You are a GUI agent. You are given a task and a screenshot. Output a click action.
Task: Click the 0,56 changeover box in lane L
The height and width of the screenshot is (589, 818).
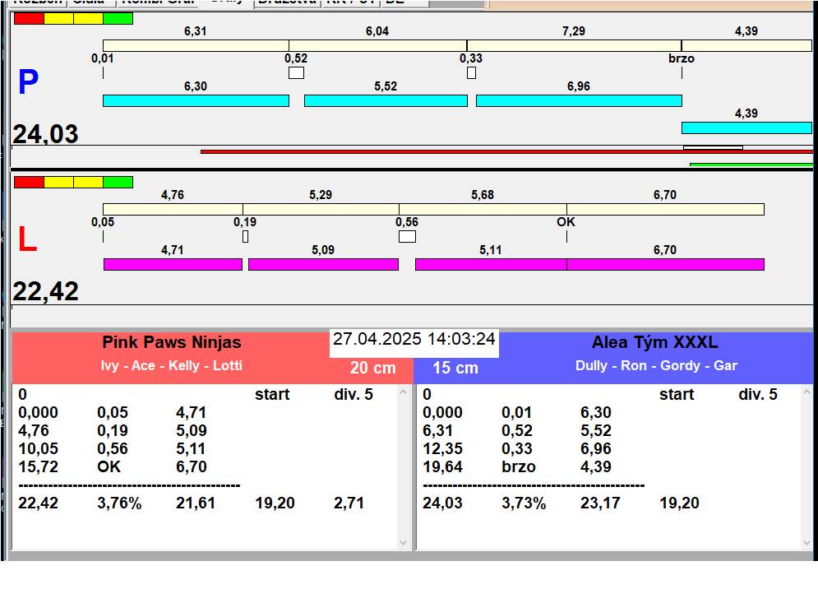tap(407, 237)
